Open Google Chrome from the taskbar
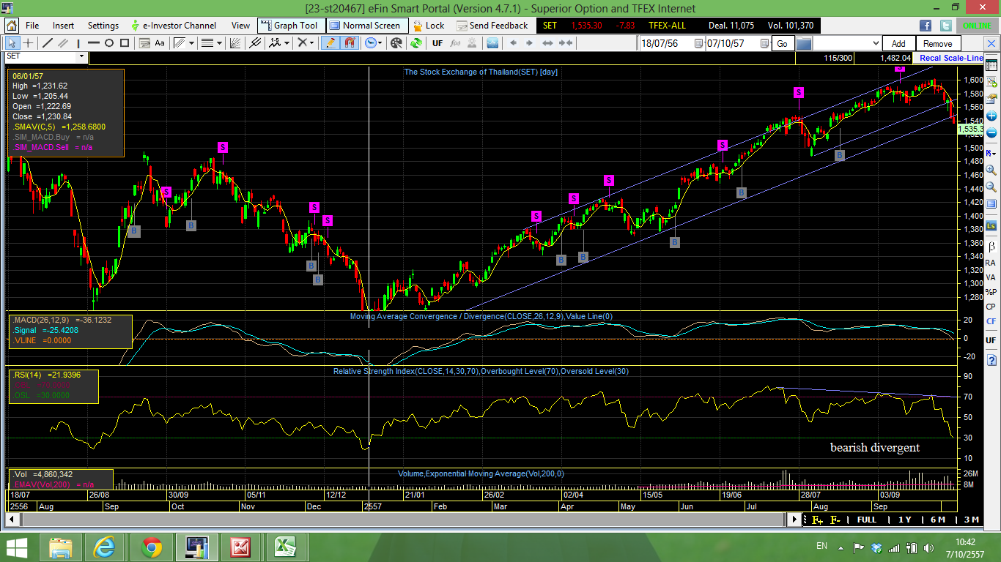Viewport: 1001px width, 562px height. [x=152, y=546]
